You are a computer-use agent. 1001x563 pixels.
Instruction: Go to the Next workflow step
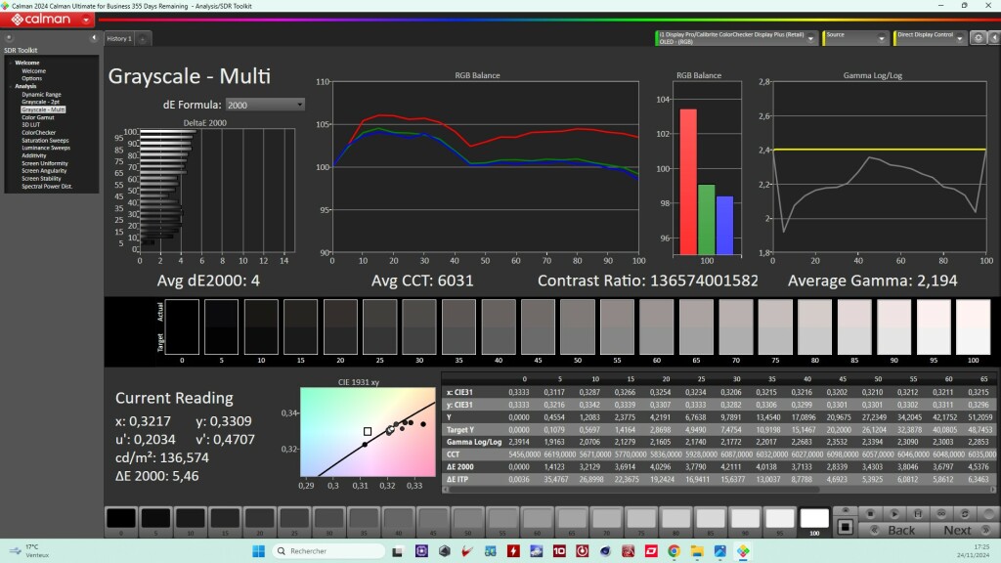click(x=965, y=530)
